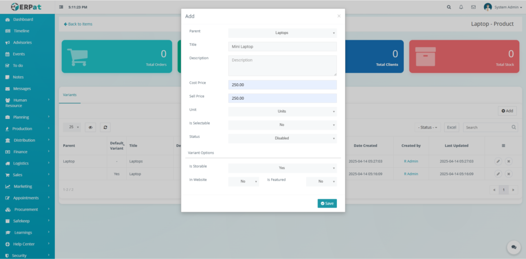The image size is (526, 259).
Task: Open the Is Selectable dropdown
Action: [282, 124]
